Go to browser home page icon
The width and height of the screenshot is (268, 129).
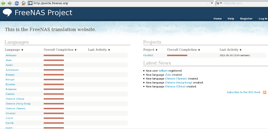tap(23, 3)
